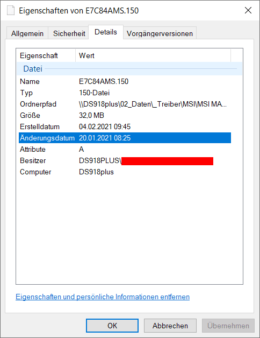Screen dimensions: 260x338
Task: Select the Name property row
Action: [125, 81]
